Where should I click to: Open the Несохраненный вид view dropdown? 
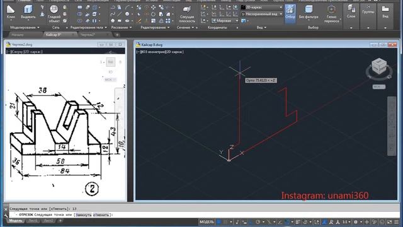(262, 14)
